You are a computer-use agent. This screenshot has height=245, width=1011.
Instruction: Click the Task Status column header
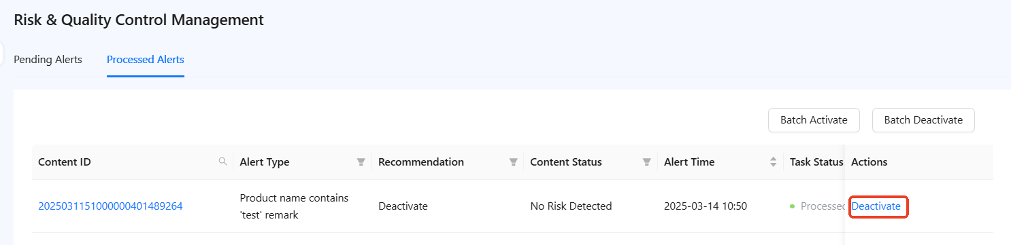click(x=816, y=162)
